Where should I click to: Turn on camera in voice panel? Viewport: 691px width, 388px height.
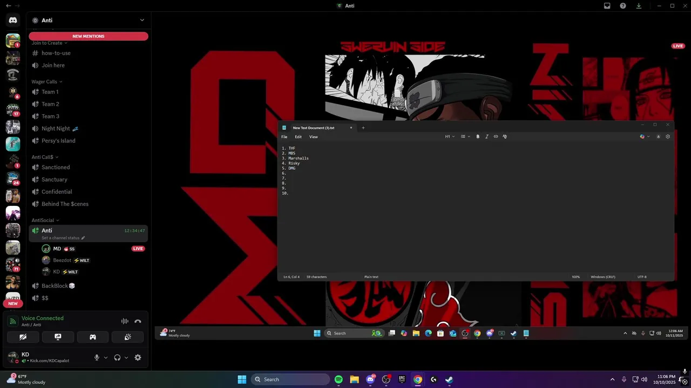click(23, 337)
